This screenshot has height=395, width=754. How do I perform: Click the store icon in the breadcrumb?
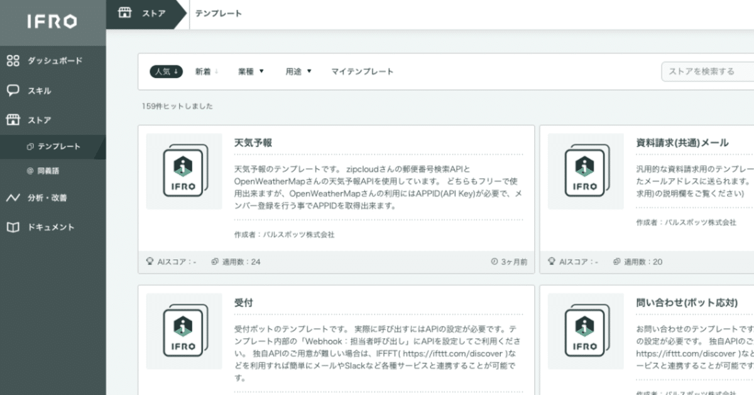point(125,13)
